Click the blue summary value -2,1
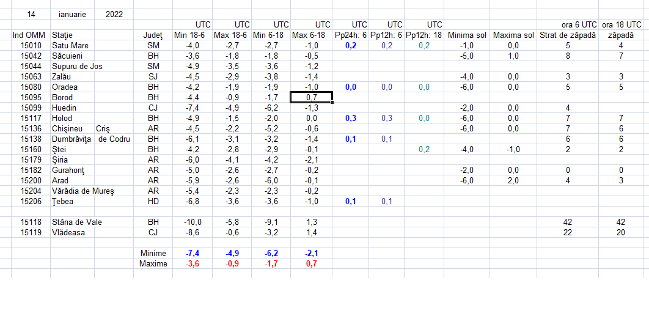 (x=311, y=254)
